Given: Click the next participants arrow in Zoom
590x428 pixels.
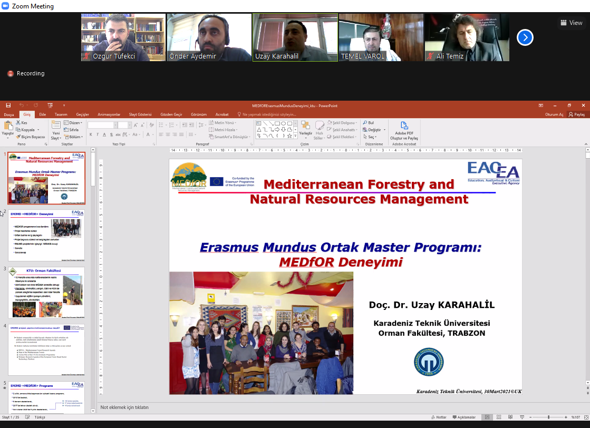Looking at the screenshot, I should 525,37.
